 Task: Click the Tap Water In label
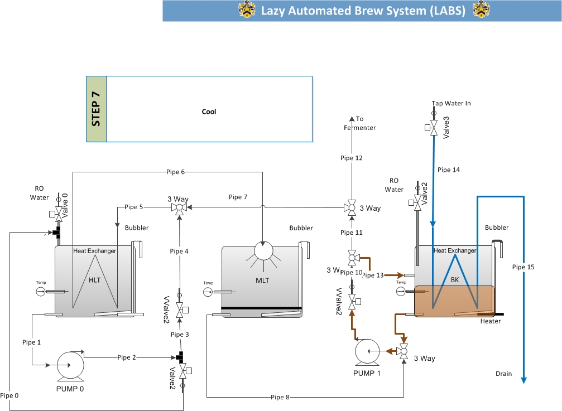coord(451,104)
